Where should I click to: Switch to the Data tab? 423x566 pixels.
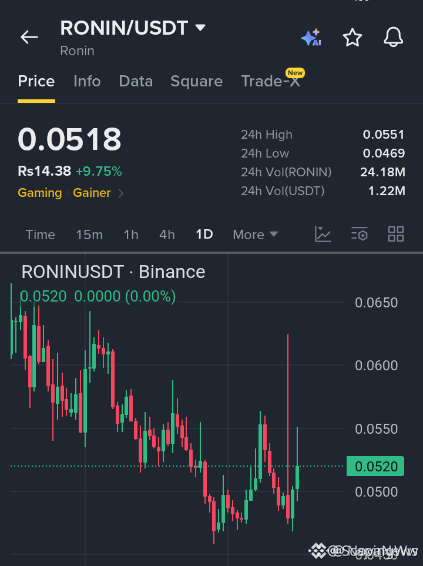[x=136, y=81]
